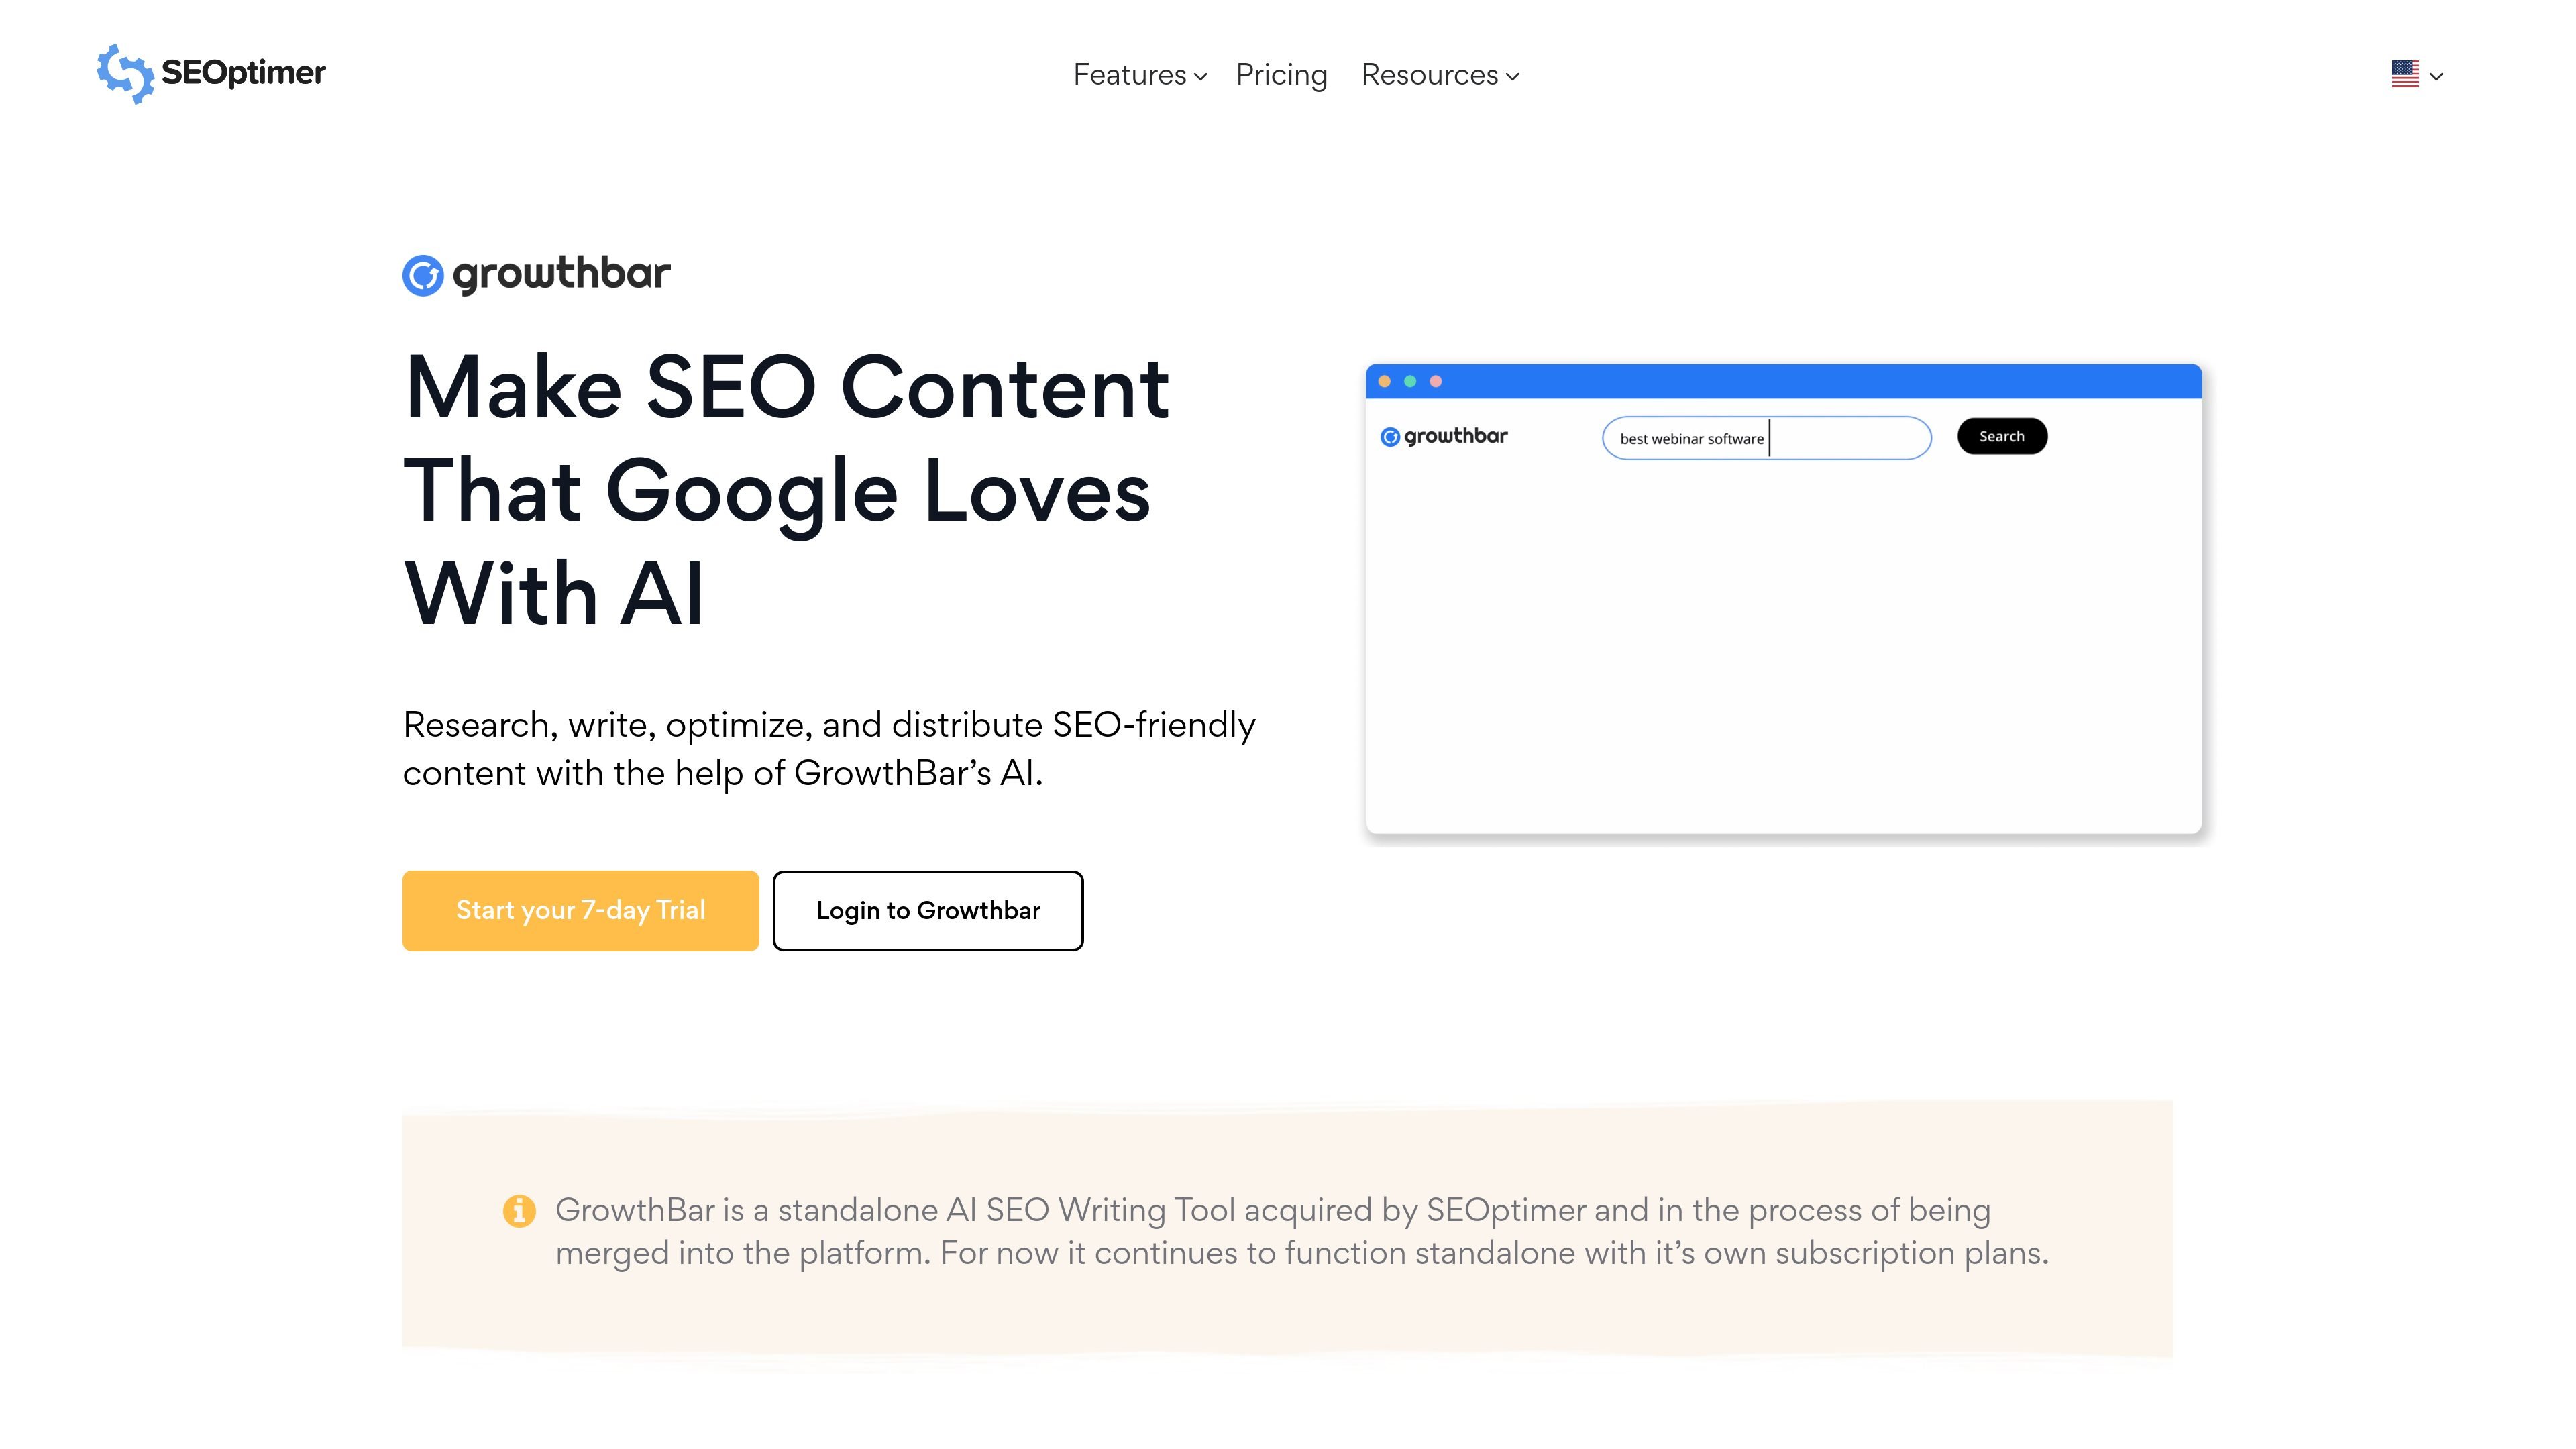Click the US flag language icon
This screenshot has width=2576, height=1449.
click(x=2405, y=74)
